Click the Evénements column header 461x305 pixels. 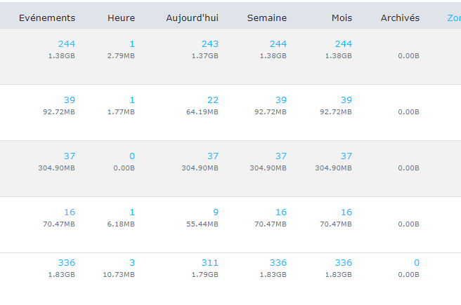[46, 18]
